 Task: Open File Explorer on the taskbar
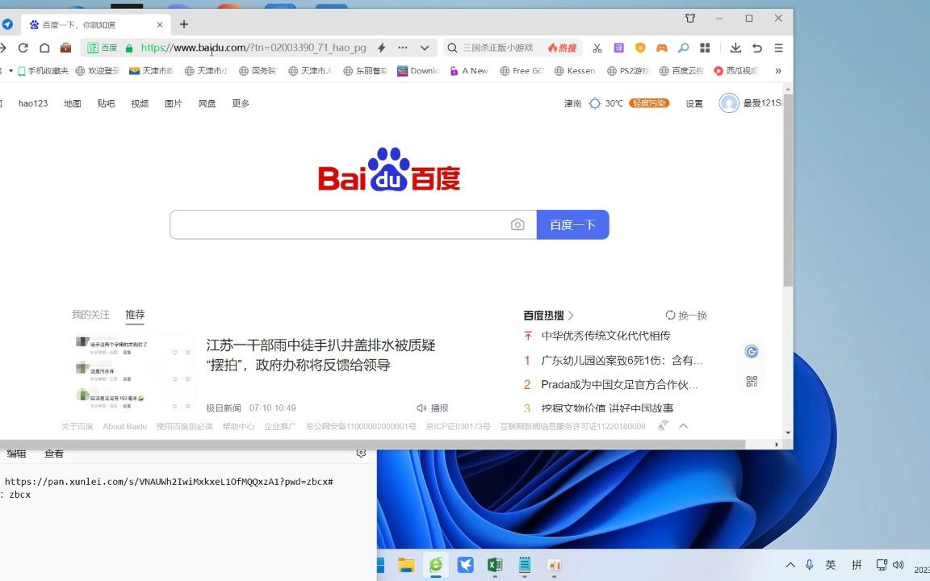[406, 565]
